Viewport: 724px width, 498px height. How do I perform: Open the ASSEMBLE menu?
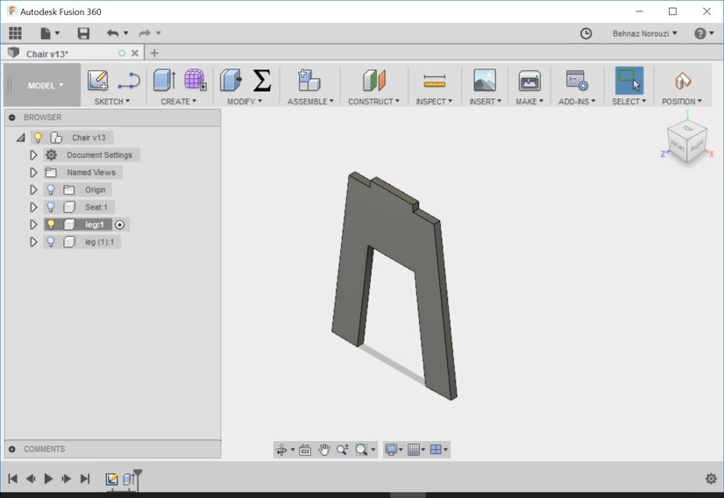pos(310,101)
